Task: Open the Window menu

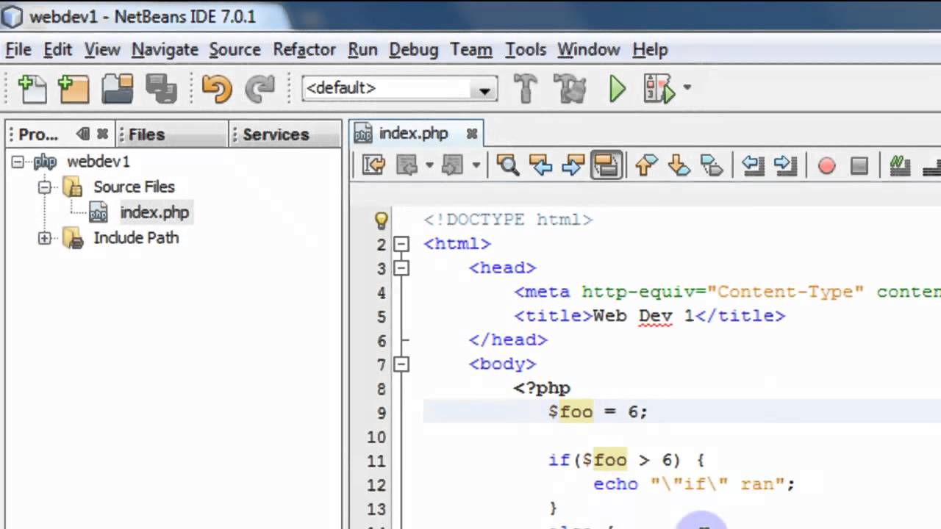Action: click(588, 49)
